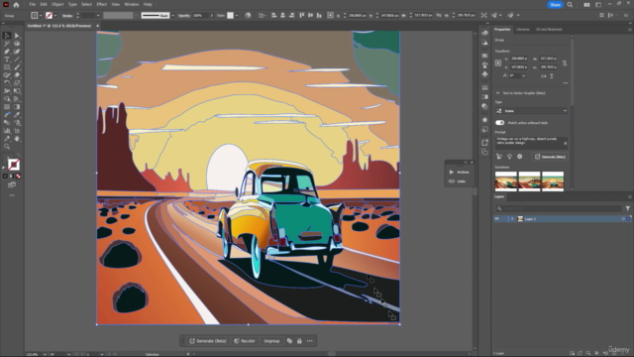Screen dimensions: 634x357
Task: Expand Layer 1 disclosure arrow
Action: click(x=512, y=219)
